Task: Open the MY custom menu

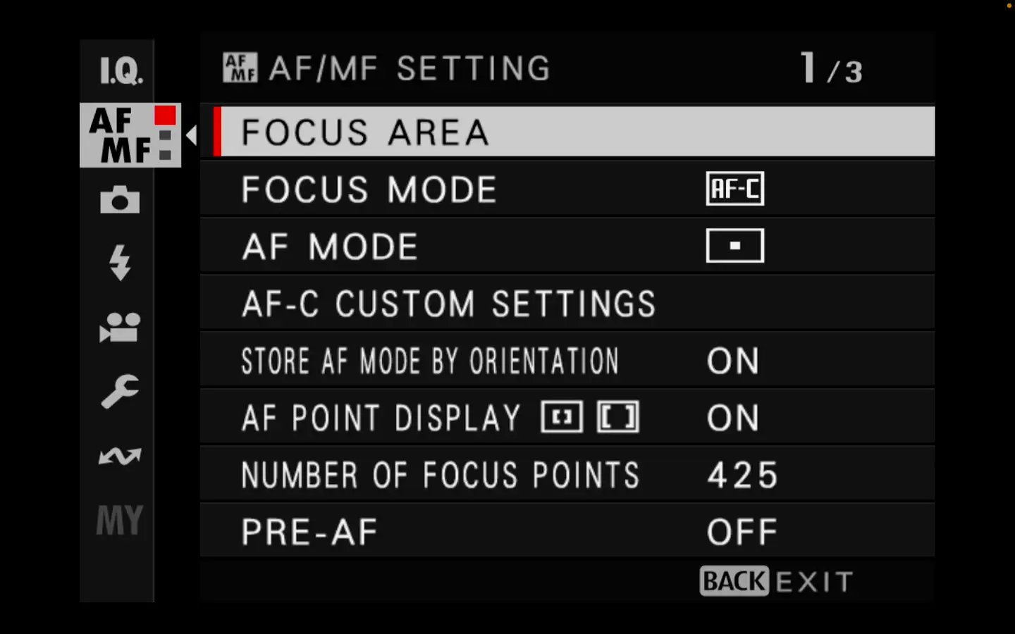Action: click(118, 520)
